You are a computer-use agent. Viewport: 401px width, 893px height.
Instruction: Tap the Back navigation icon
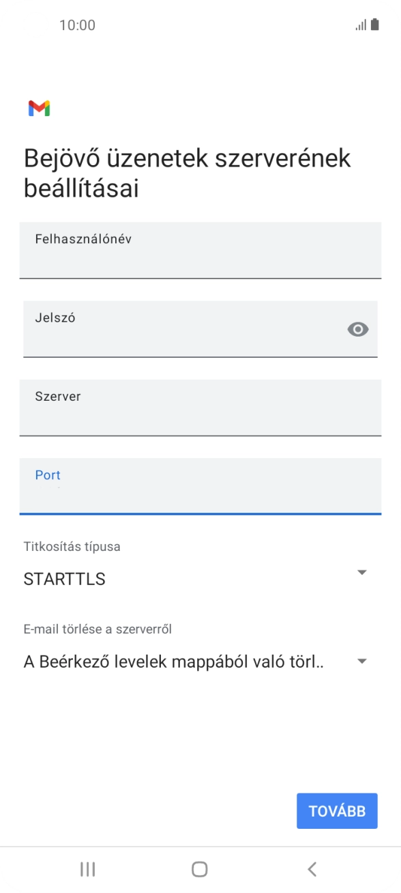coord(312,869)
